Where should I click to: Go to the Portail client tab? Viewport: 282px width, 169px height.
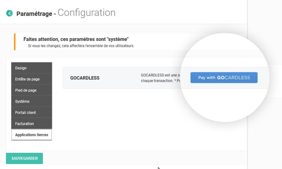pos(32,113)
